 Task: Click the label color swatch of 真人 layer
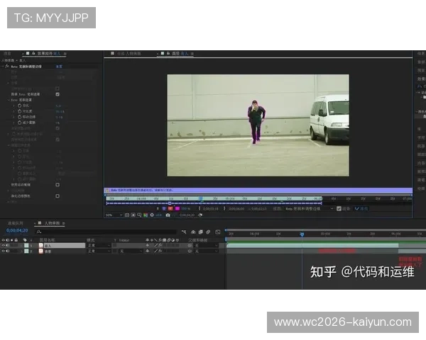pos(26,245)
